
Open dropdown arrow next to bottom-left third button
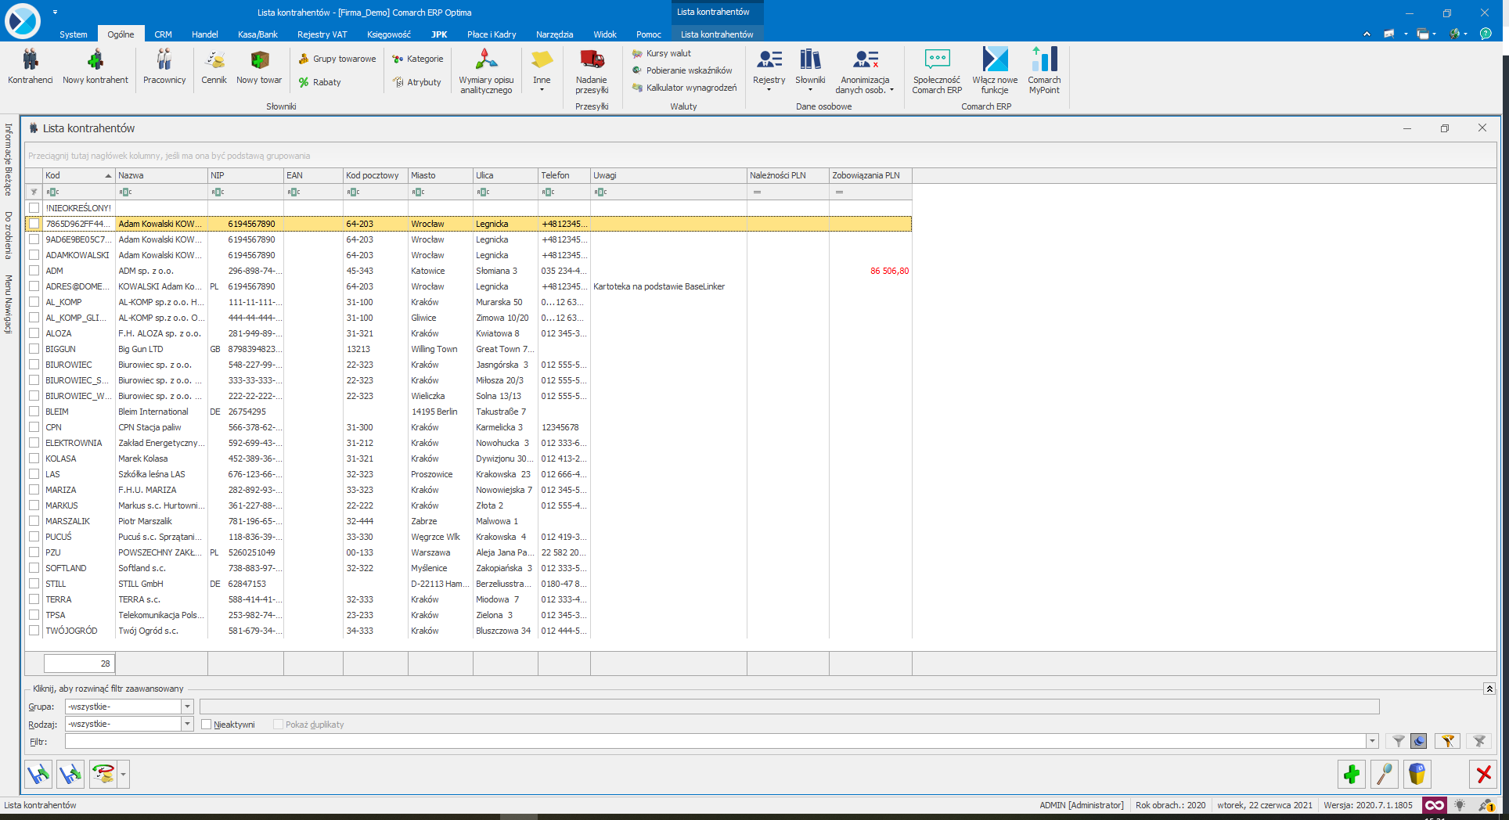click(124, 775)
